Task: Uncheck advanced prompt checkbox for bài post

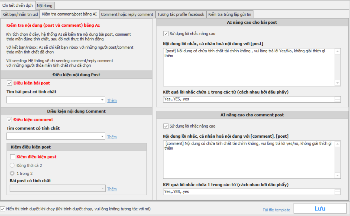Action: coord(166,34)
